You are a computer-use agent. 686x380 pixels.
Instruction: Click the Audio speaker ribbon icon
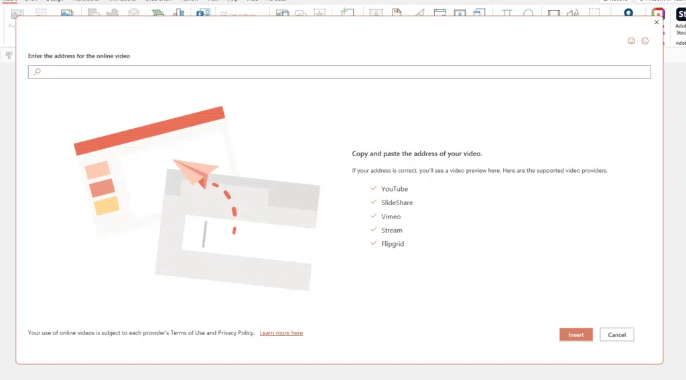[x=573, y=13]
